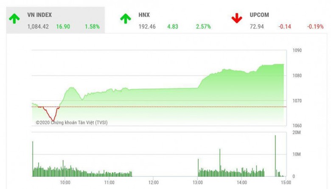Image resolution: width=331 pixels, height=189 pixels.
Task: Click the 20M volume axis label
Action: [x=297, y=133]
